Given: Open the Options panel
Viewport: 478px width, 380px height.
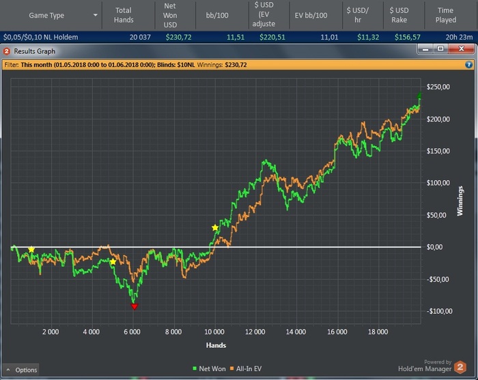Looking at the screenshot, I should tap(21, 370).
